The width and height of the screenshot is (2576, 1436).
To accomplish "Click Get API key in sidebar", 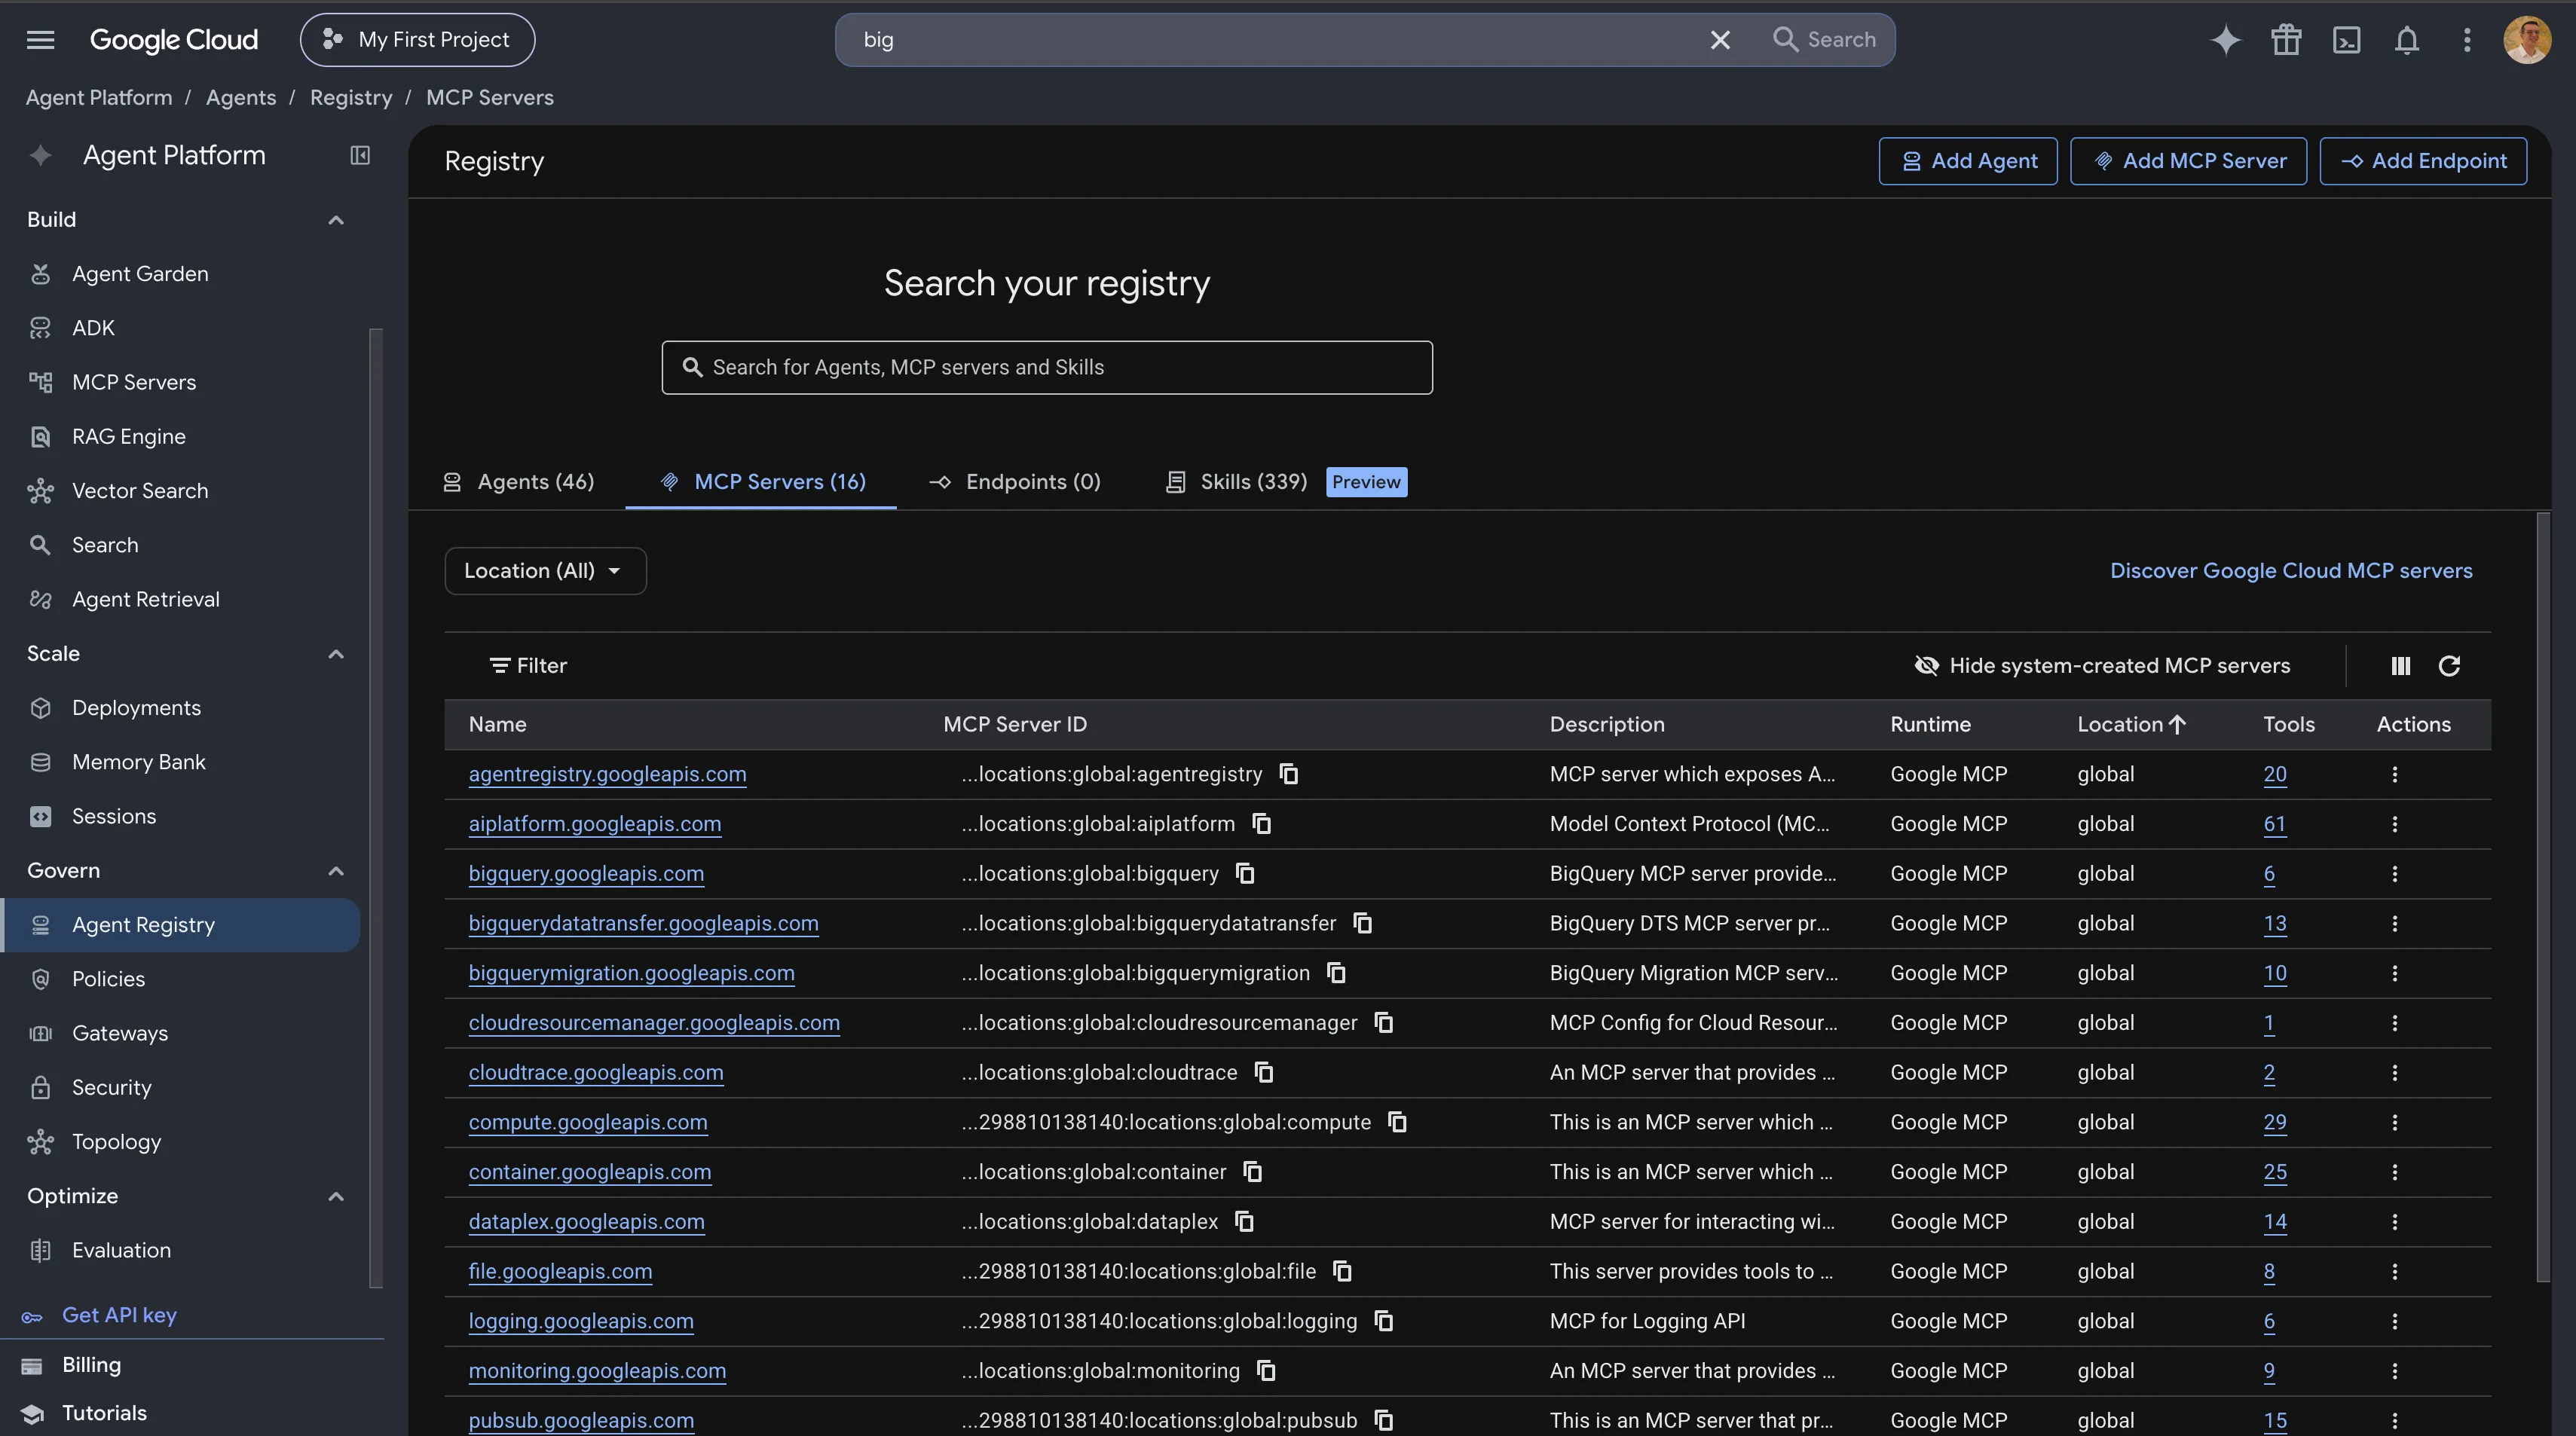I will 119,1315.
